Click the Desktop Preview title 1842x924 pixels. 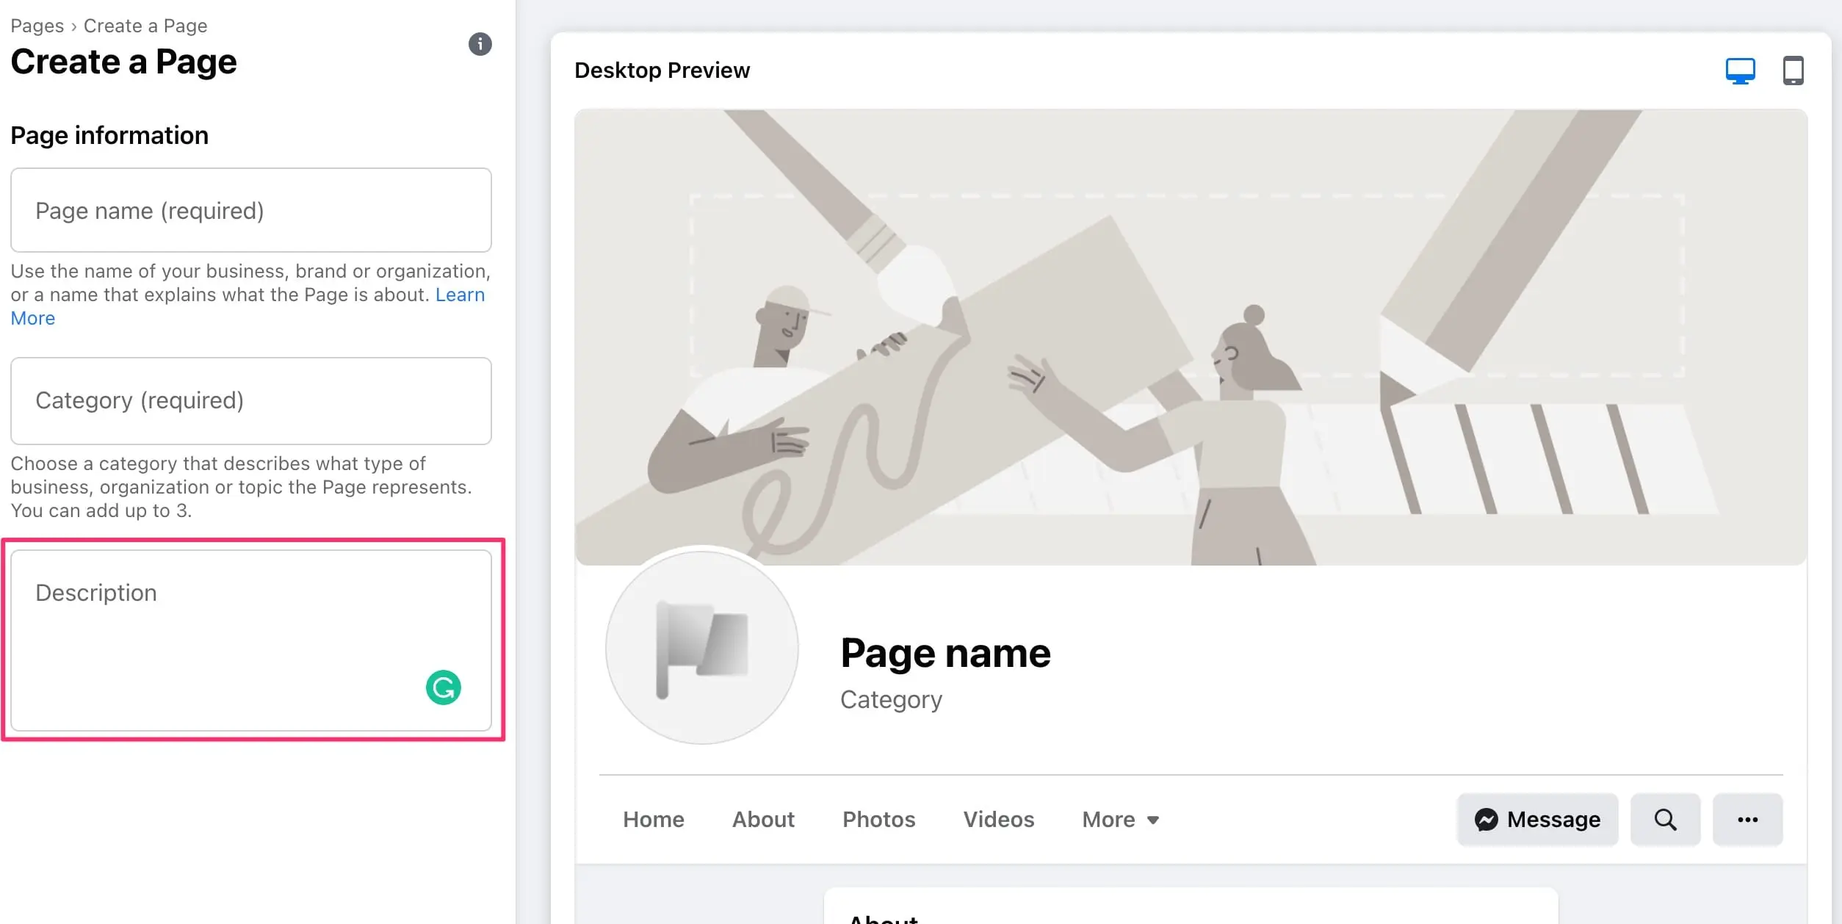point(662,71)
